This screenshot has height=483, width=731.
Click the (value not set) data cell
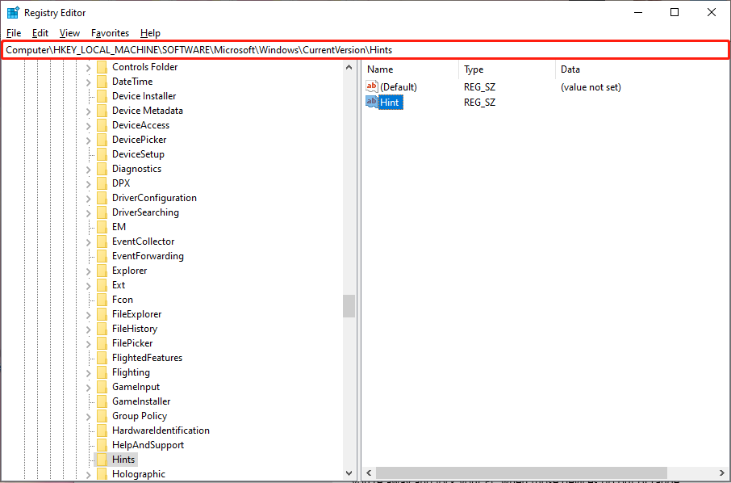pos(591,87)
